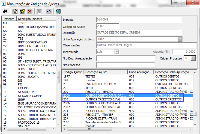Sort by Código Ajuste column header
The height and width of the screenshot is (134, 200).
click(x=73, y=72)
